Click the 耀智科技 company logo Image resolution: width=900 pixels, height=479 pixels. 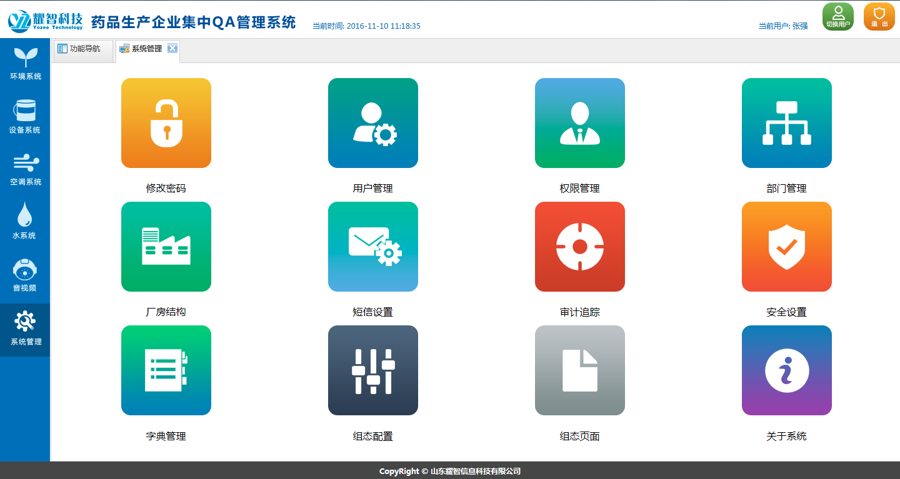click(x=46, y=20)
